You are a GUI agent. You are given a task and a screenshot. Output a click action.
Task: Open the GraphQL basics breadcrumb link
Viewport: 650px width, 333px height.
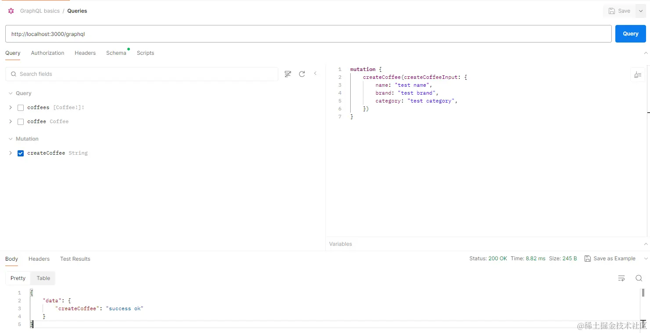click(40, 11)
